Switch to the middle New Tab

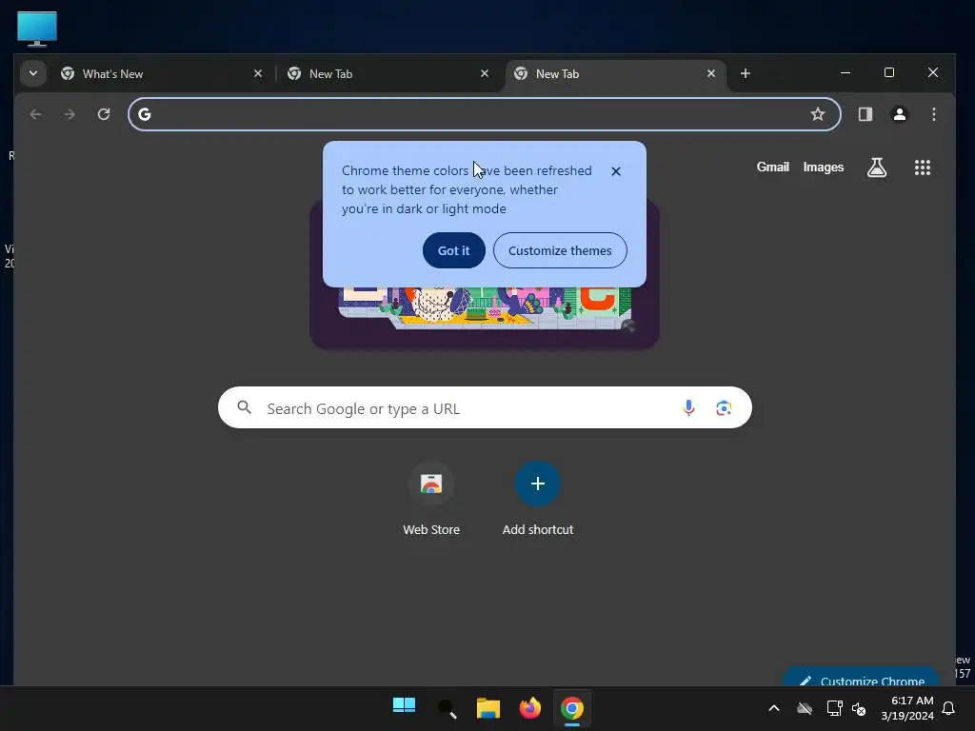(388, 74)
